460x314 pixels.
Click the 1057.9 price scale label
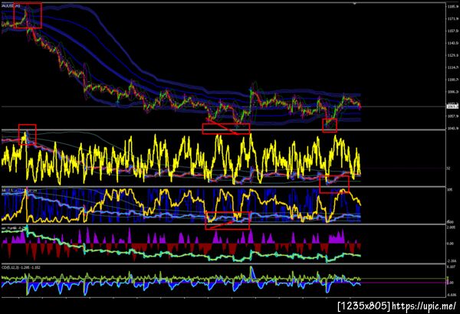(453, 116)
